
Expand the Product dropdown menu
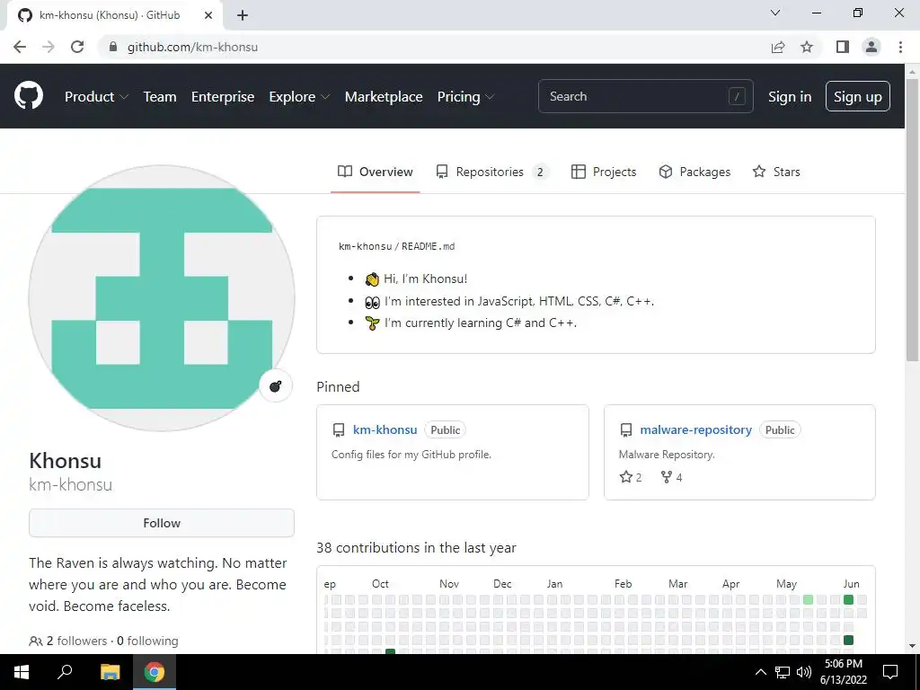point(96,97)
